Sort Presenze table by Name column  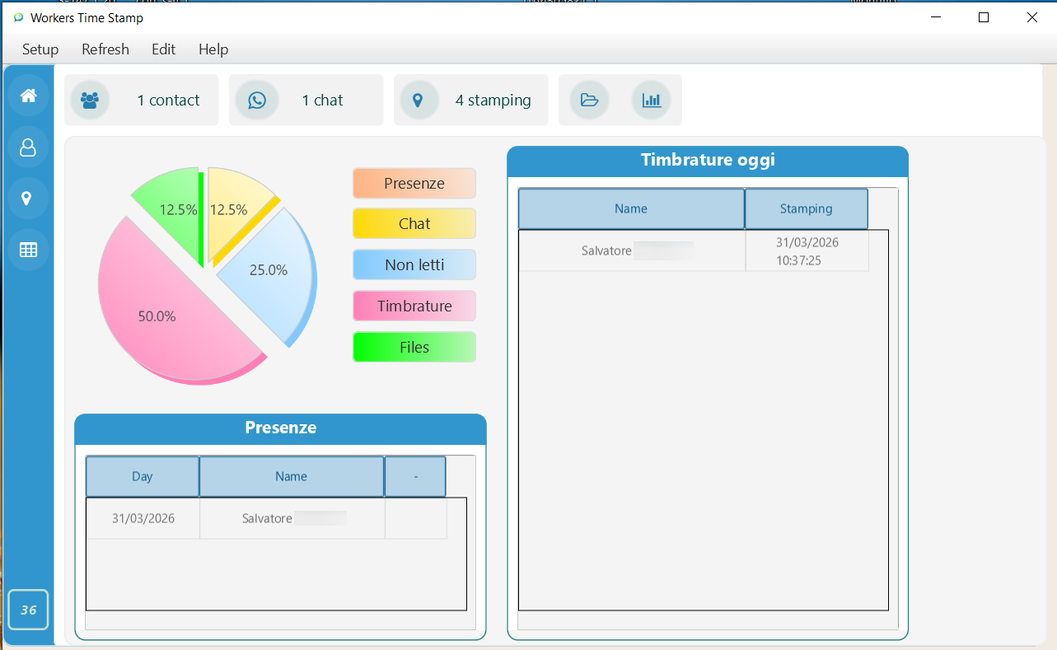point(292,476)
